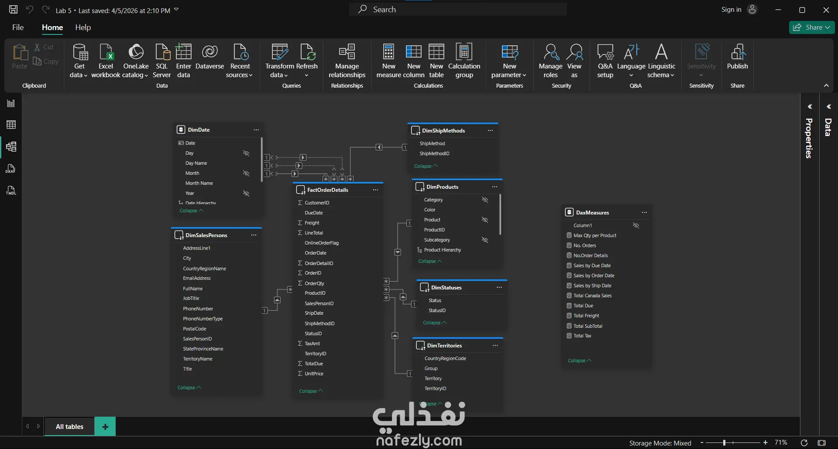Switch to Report view in sidebar
838x449 pixels.
11,103
